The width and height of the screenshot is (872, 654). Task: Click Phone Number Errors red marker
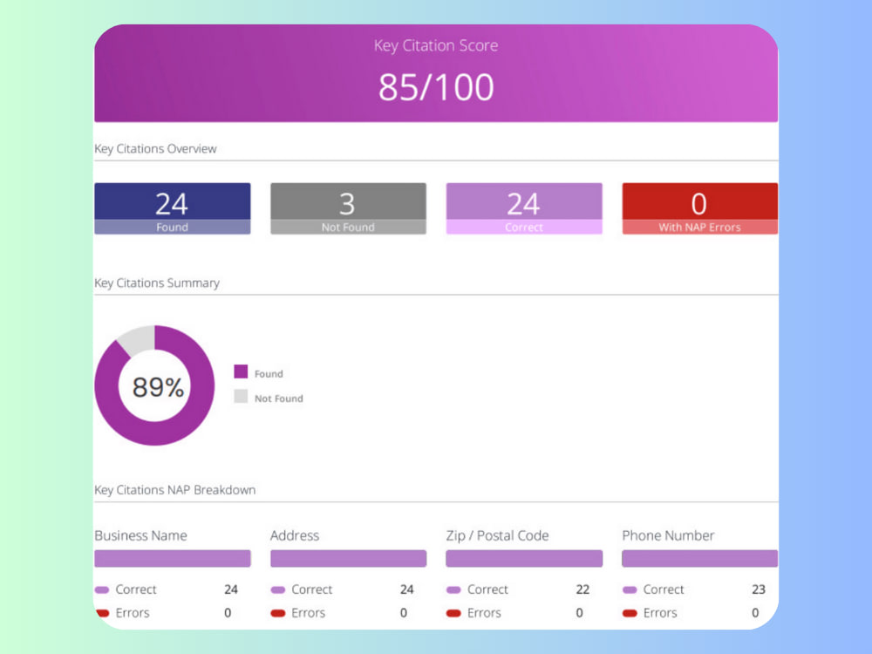[630, 613]
